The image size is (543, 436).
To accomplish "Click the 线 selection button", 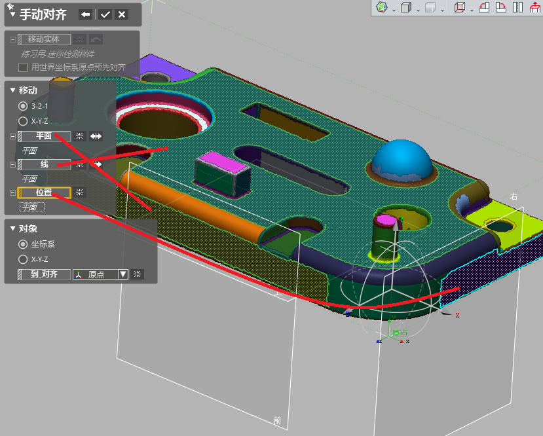I will (x=44, y=164).
